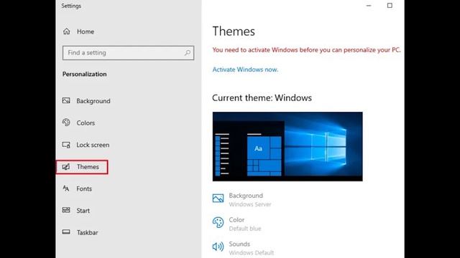Select Themes in the sidebar
Viewport: 460px width, 258px height.
(x=82, y=167)
